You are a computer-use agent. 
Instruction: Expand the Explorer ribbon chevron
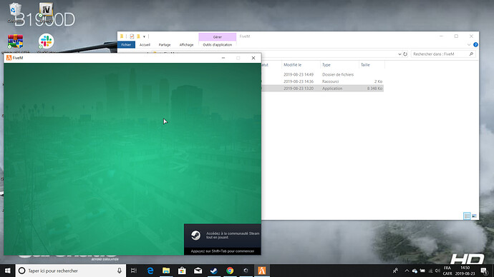coord(469,45)
